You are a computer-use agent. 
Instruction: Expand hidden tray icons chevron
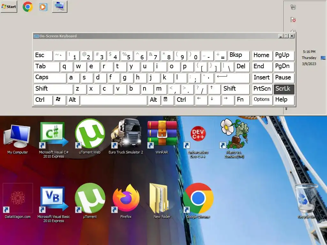coord(286,109)
